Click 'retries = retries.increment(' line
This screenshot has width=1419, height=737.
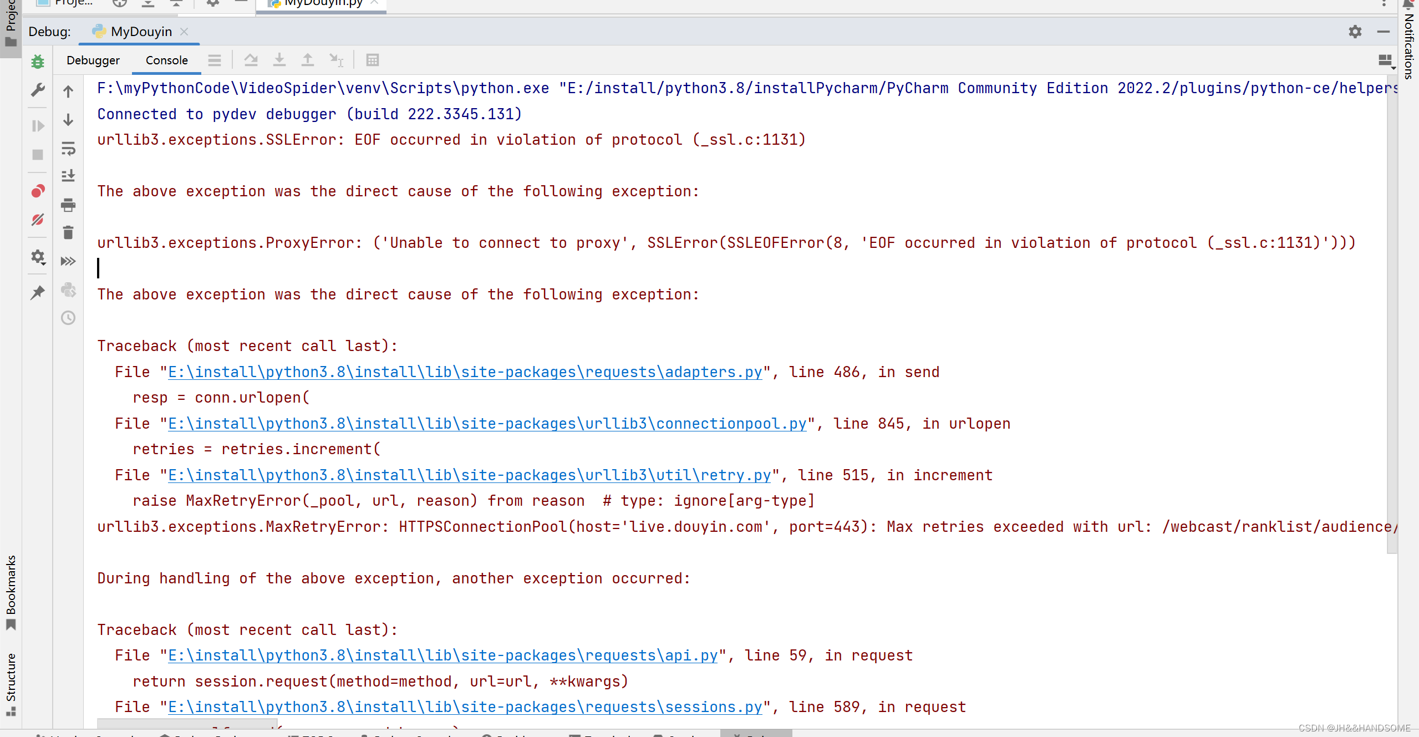257,449
